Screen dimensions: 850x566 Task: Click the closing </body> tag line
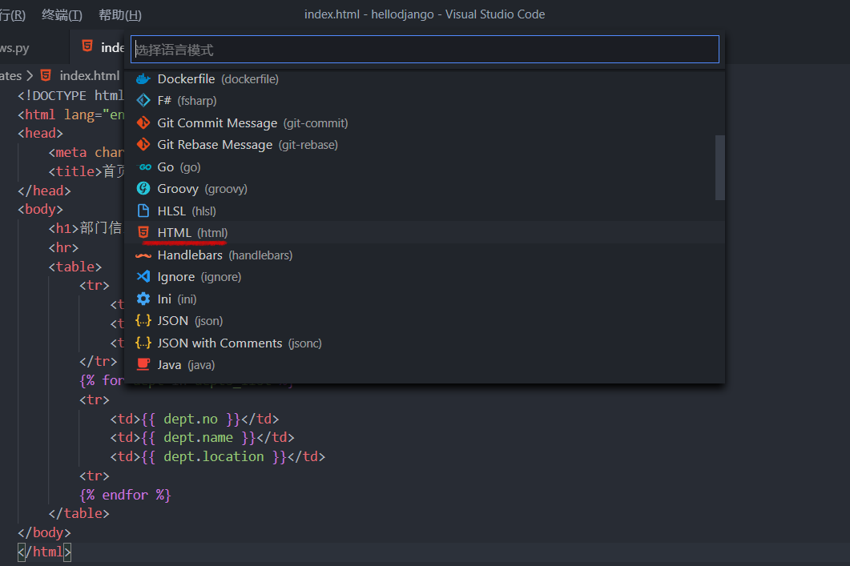click(44, 533)
